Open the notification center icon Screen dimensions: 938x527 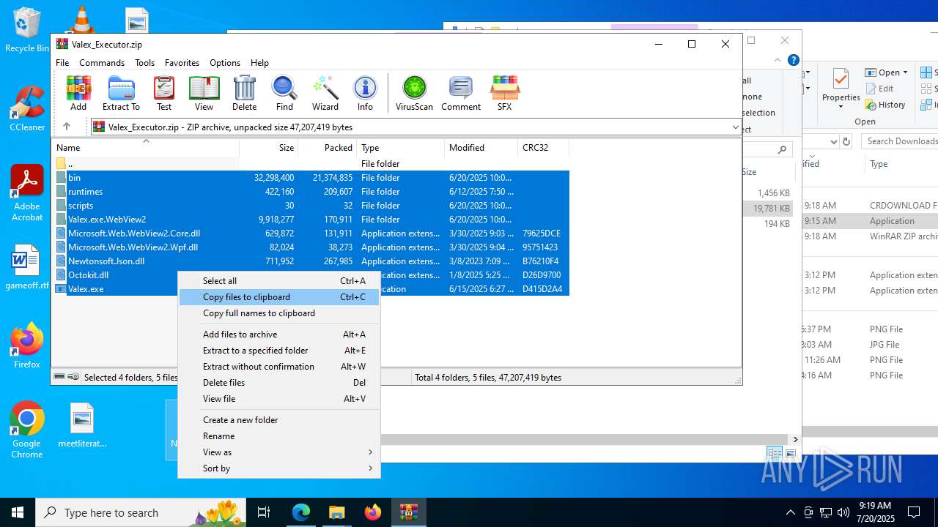click(914, 512)
